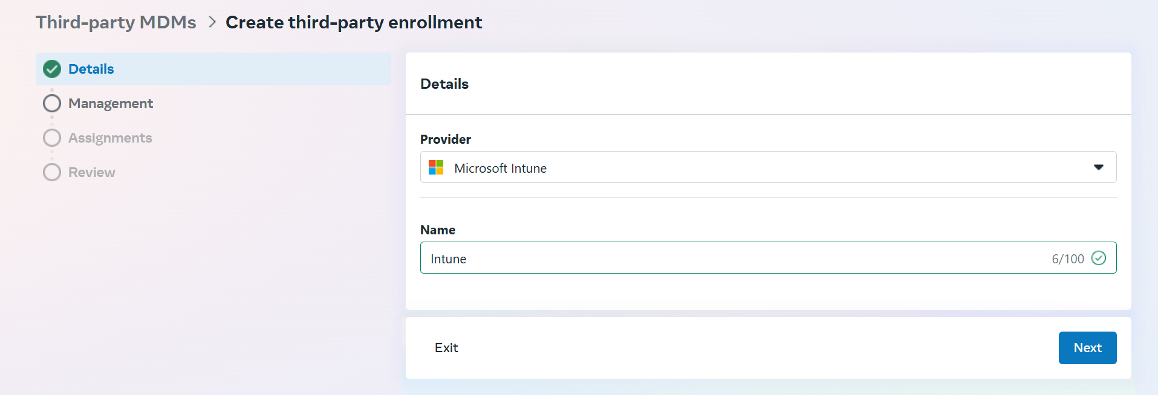The height and width of the screenshot is (395, 1158).
Task: Click the circle icon beside Management
Action: pos(51,103)
